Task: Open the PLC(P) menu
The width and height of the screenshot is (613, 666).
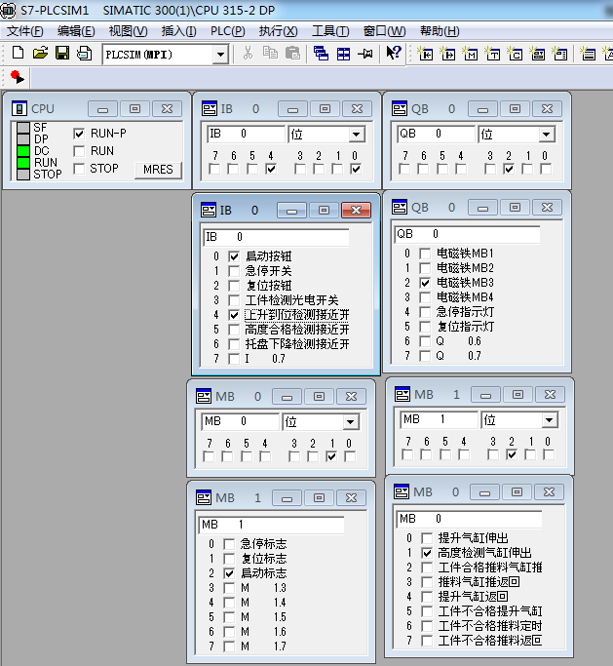Action: click(228, 31)
